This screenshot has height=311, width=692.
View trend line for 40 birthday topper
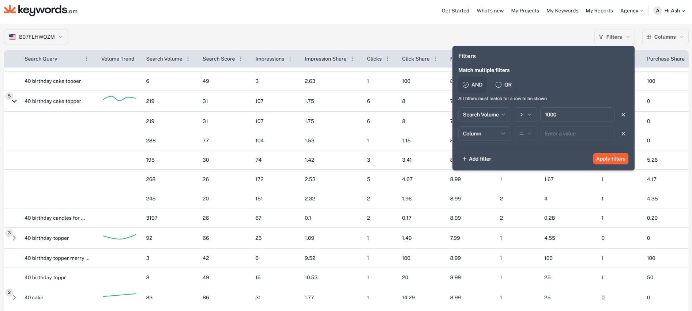coord(120,237)
